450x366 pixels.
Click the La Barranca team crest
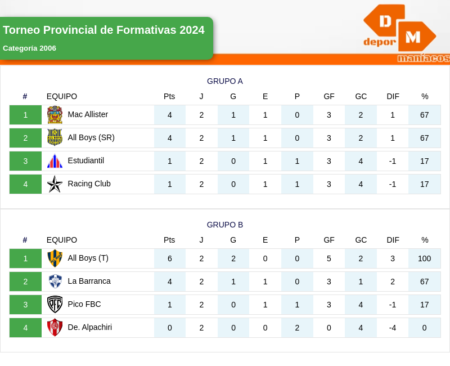click(x=55, y=282)
